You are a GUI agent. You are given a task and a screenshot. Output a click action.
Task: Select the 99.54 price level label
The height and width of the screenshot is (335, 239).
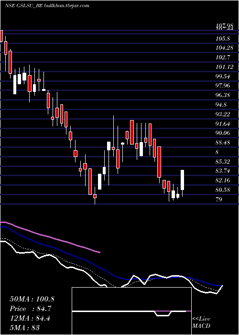click(x=224, y=76)
